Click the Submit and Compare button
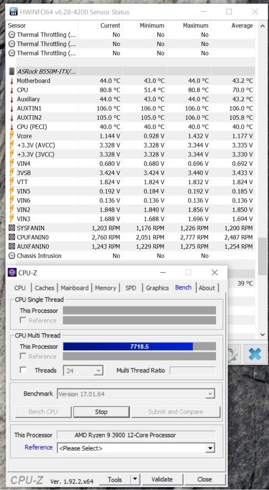The image size is (269, 490). pyautogui.click(x=176, y=412)
